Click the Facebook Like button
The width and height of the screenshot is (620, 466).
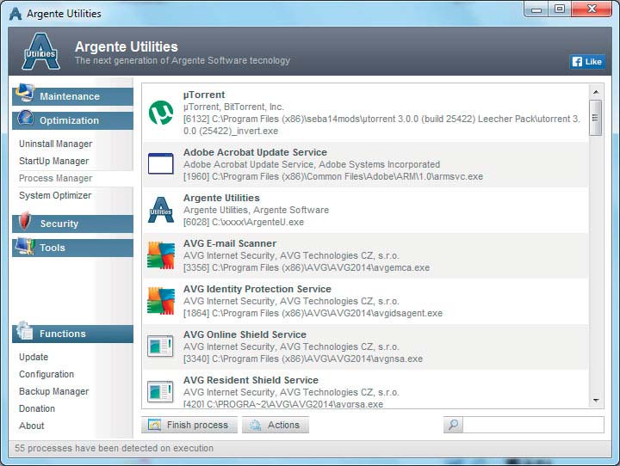point(586,62)
